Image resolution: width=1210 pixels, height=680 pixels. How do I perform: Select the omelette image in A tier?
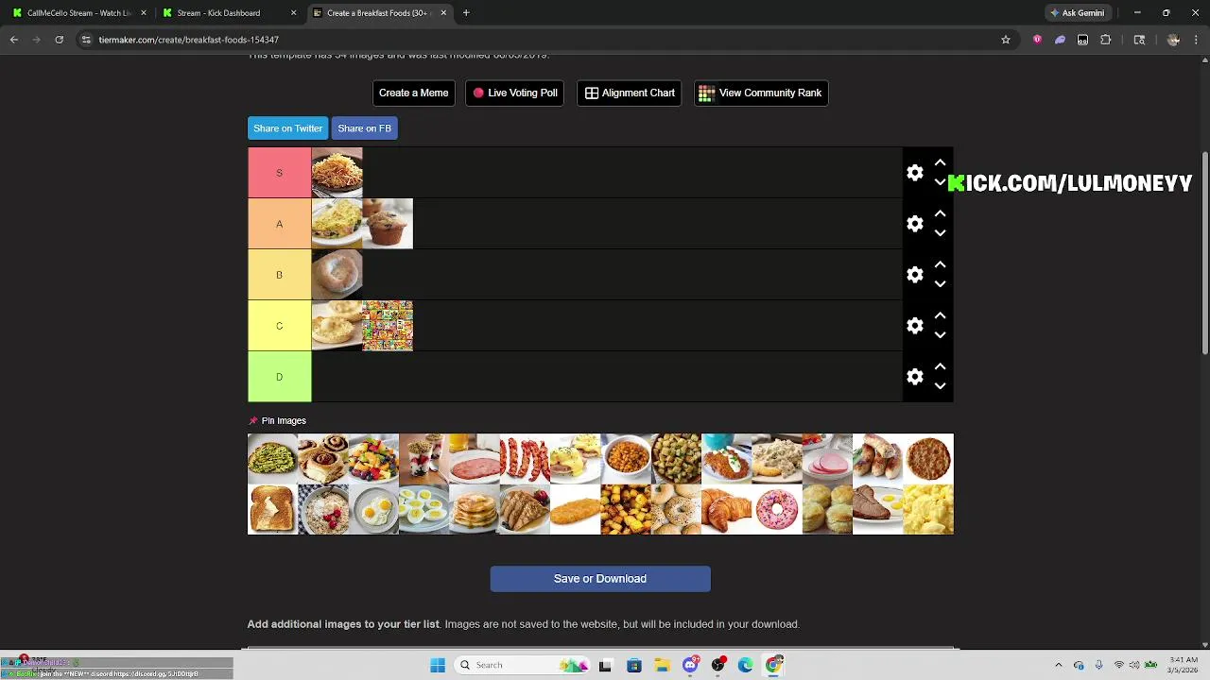tap(337, 224)
